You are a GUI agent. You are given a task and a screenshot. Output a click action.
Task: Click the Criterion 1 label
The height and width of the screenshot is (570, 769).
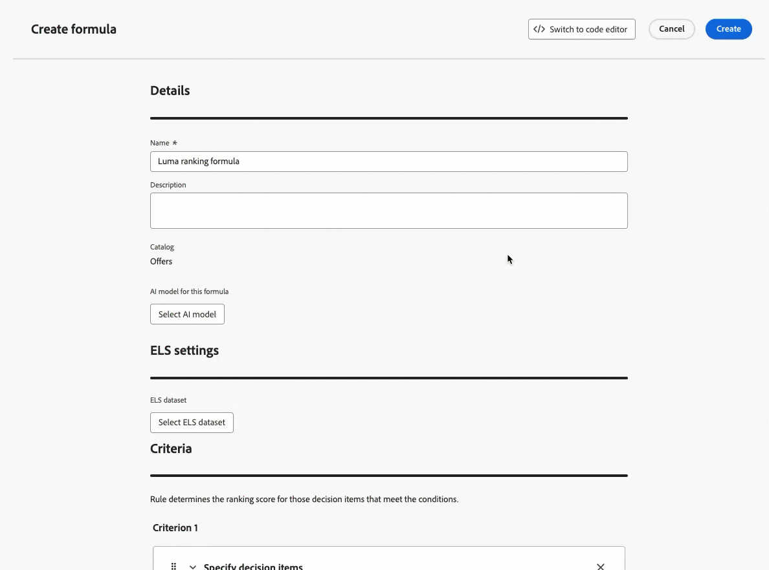pyautogui.click(x=175, y=528)
